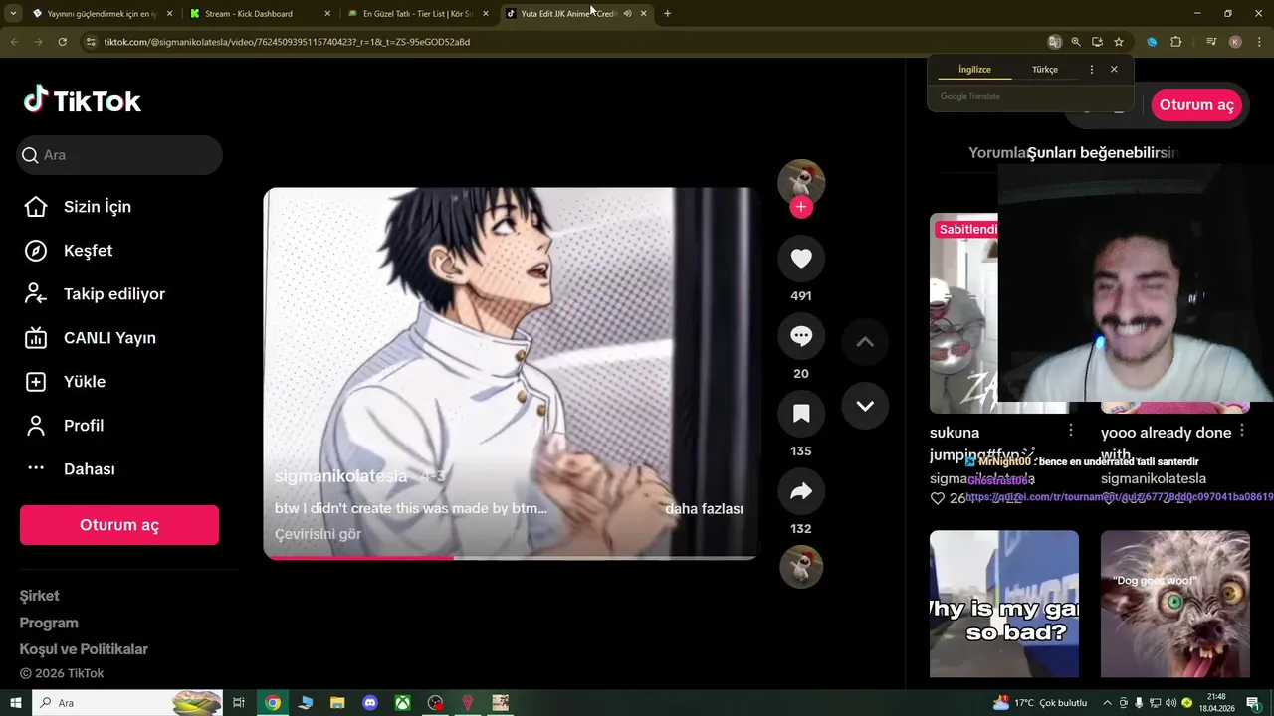Open Chrome three-dot menu
This screenshot has width=1274, height=716.
[x=1258, y=42]
